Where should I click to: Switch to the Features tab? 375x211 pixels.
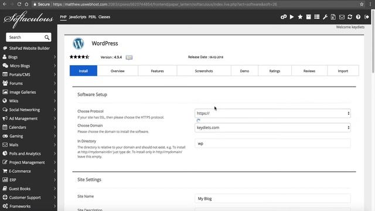[x=158, y=71]
